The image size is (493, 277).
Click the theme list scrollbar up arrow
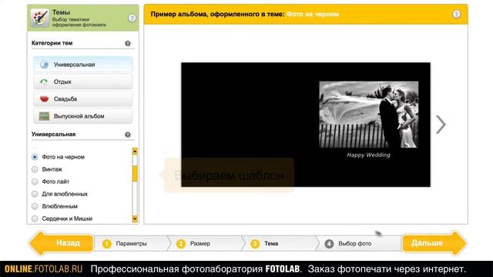click(x=135, y=152)
